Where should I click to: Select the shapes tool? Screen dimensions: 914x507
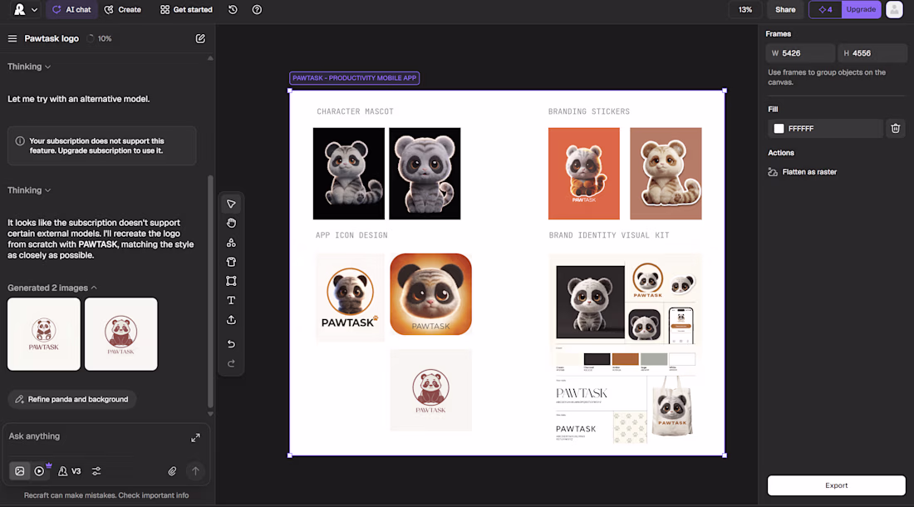(231, 243)
